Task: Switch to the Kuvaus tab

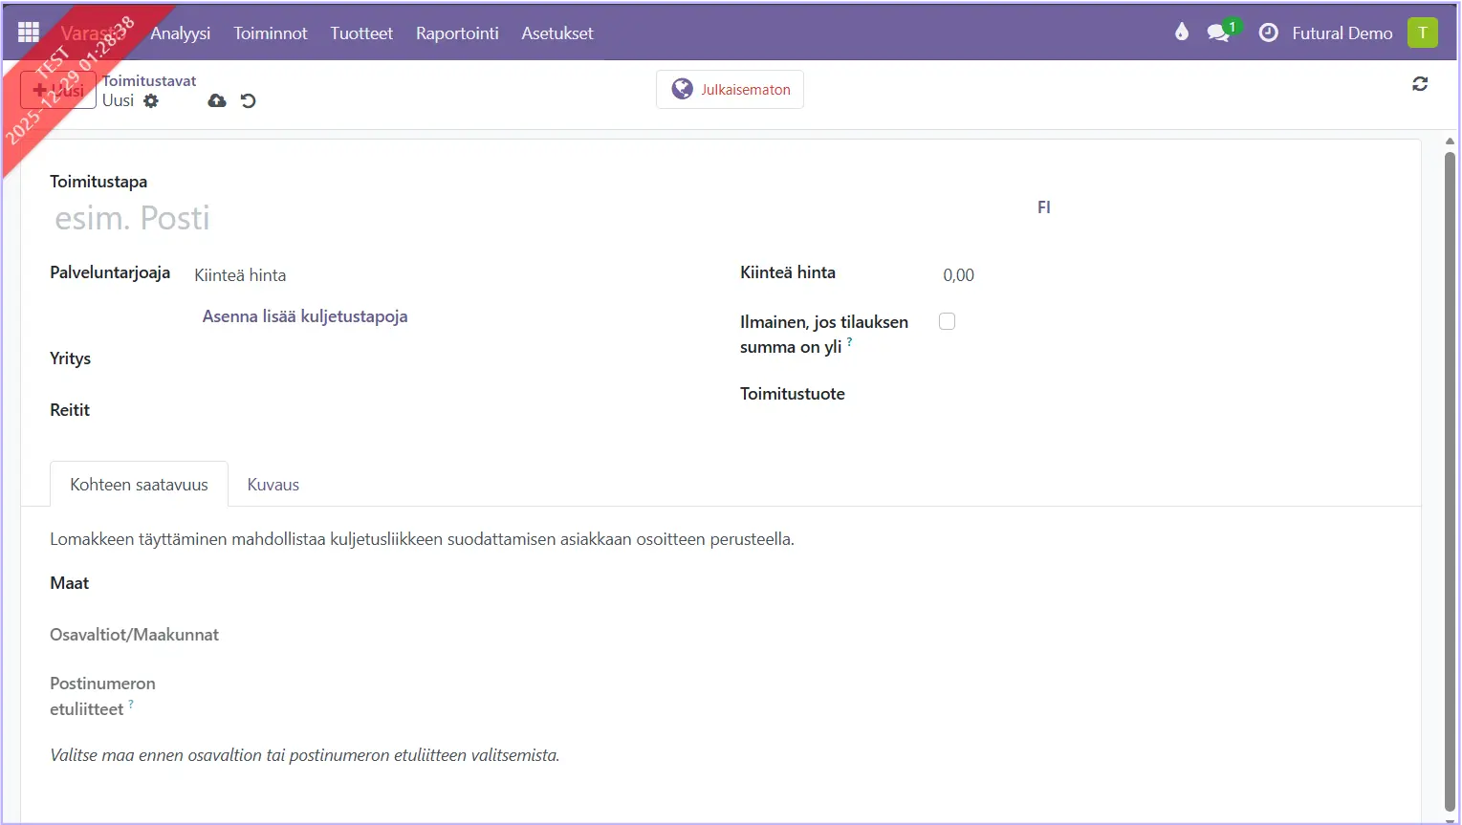Action: [x=273, y=485]
